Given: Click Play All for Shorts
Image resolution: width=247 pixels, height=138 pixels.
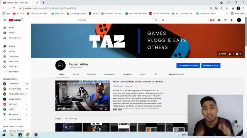Looking at the screenshot, I should (71, 119).
